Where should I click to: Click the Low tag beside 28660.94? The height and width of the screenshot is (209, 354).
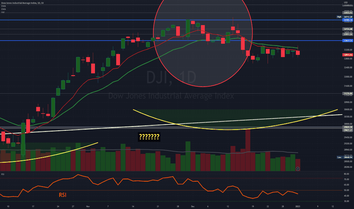pos(339,157)
